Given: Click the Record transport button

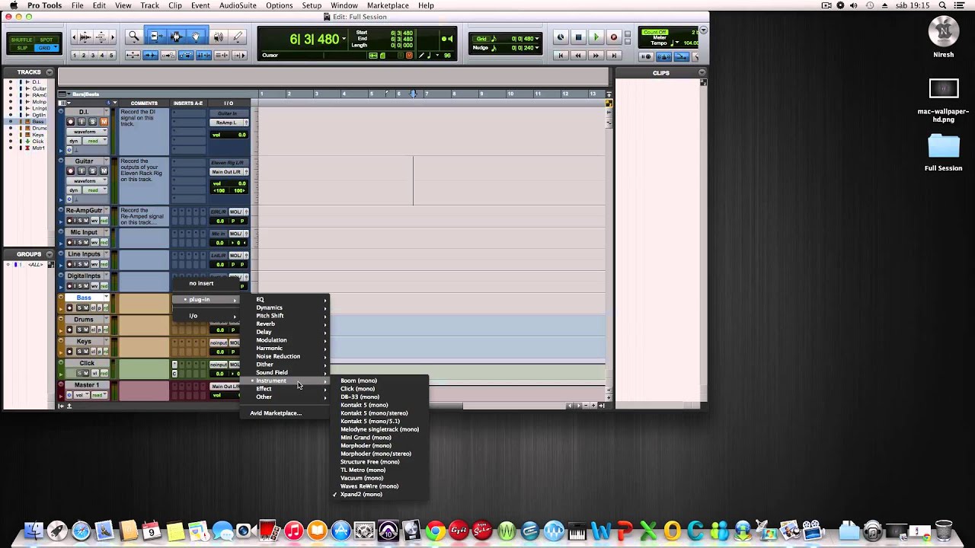Looking at the screenshot, I should (x=613, y=37).
